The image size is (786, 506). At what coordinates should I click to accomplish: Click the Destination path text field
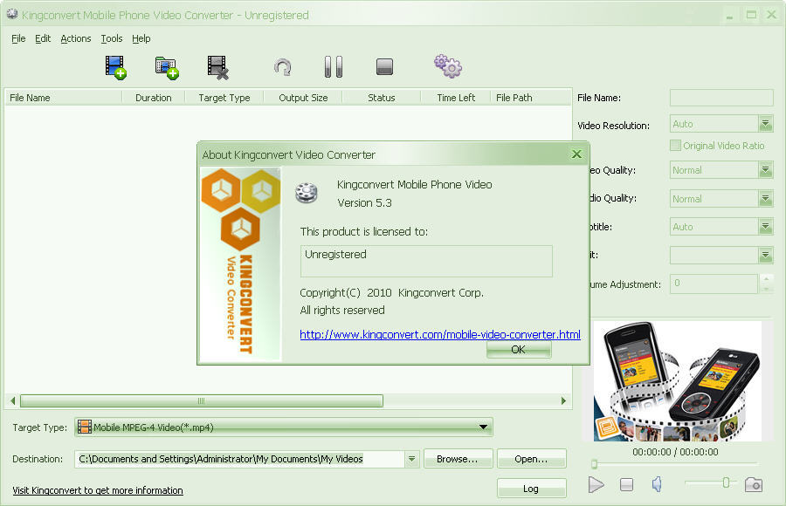click(x=239, y=459)
